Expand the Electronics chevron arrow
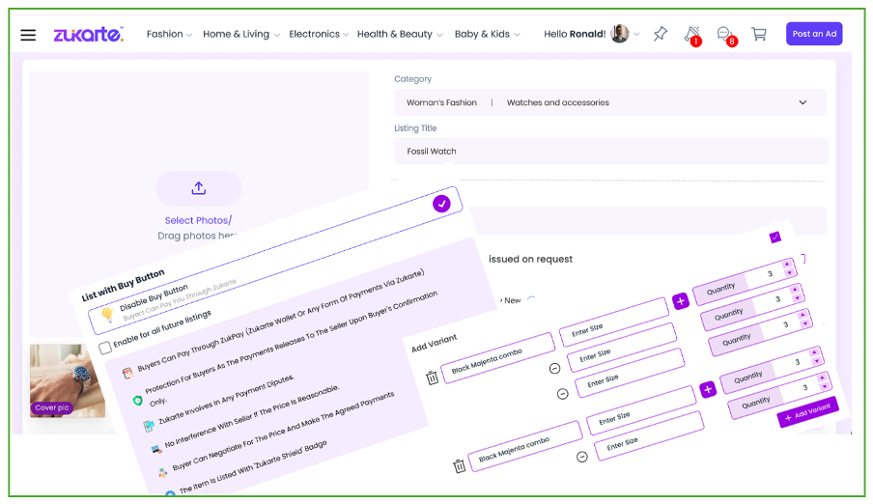The width and height of the screenshot is (873, 504). pos(346,35)
